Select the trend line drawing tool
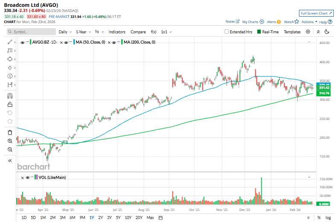Screen dimensions: 334x222 [x=10, y=42]
